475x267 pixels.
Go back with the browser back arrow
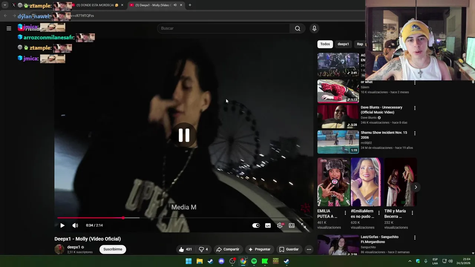pos(5,16)
